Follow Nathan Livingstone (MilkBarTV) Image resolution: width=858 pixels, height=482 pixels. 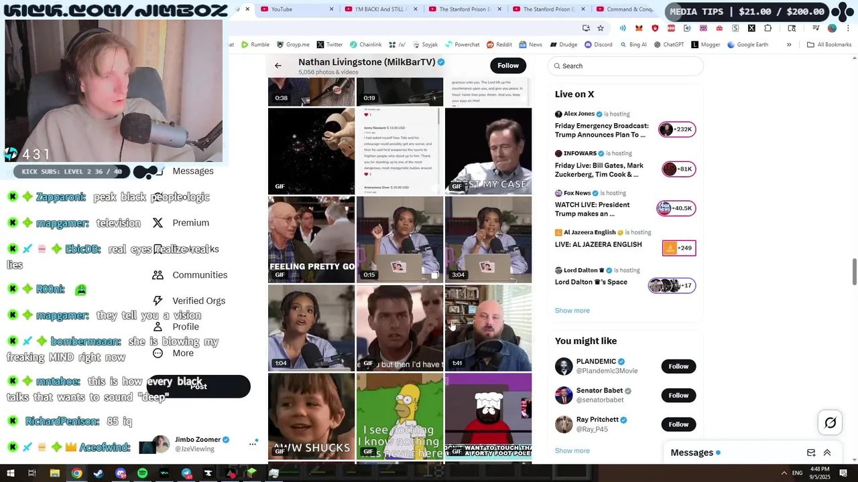508,66
